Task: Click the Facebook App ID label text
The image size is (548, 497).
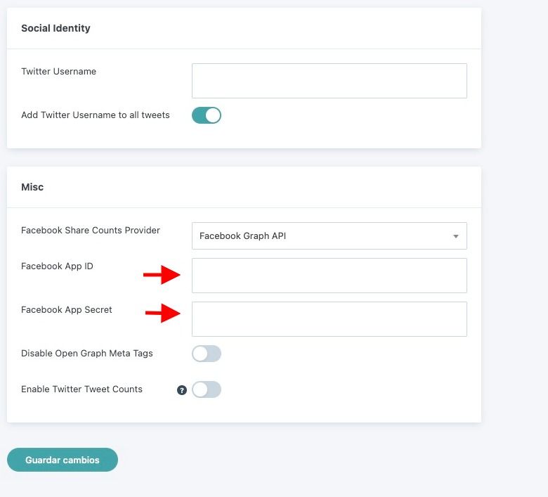Action: click(x=58, y=266)
